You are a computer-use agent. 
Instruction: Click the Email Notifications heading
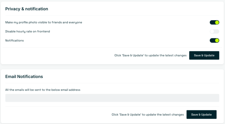point(24,76)
